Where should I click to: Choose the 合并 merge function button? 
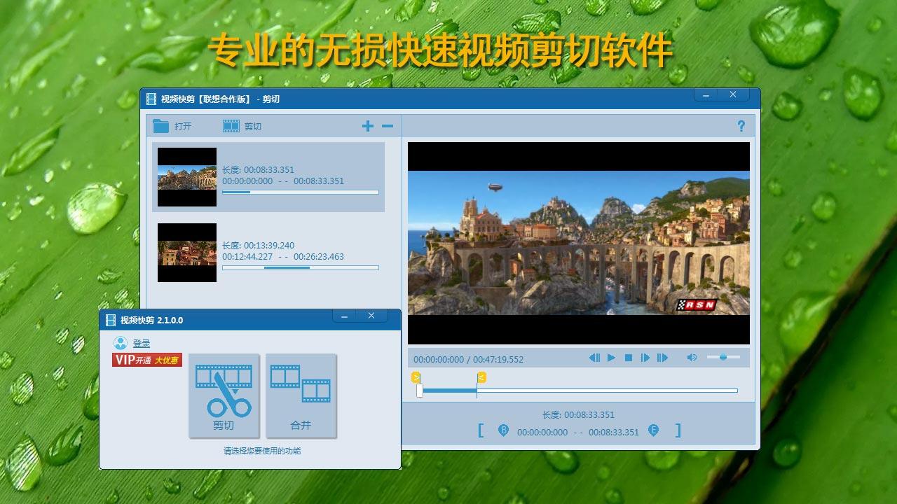coord(301,395)
